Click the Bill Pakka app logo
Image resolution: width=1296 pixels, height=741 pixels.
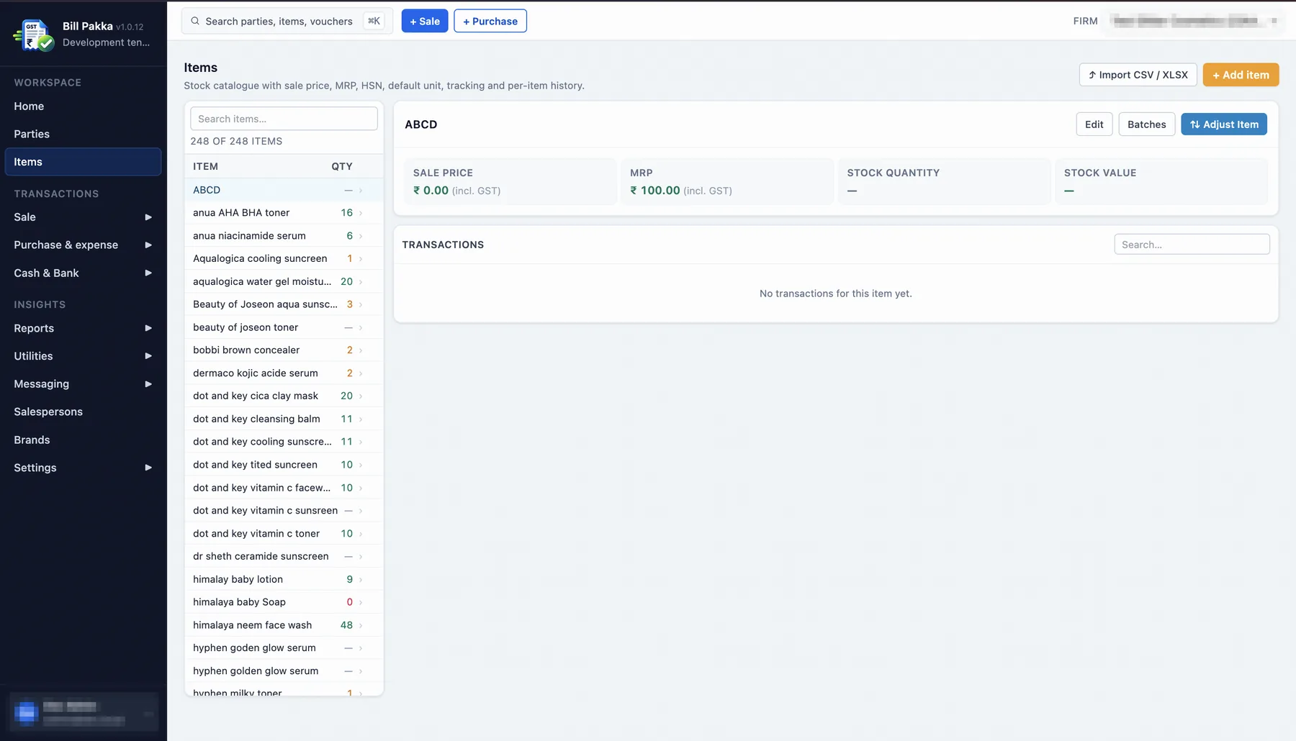pyautogui.click(x=34, y=35)
